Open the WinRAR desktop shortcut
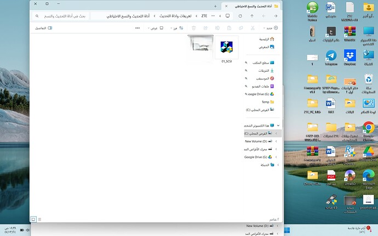Image resolution: width=378 pixels, height=236 pixels. coord(350,34)
